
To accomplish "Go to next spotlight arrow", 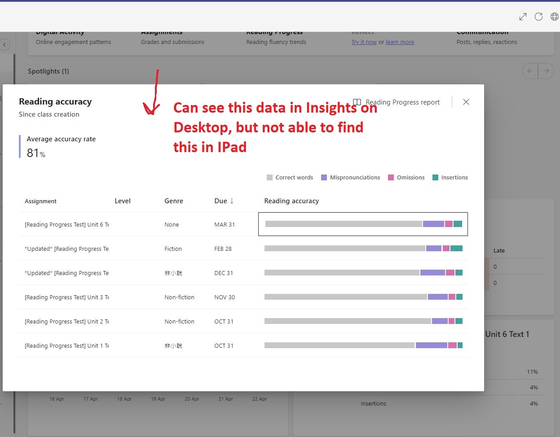I will (x=546, y=71).
